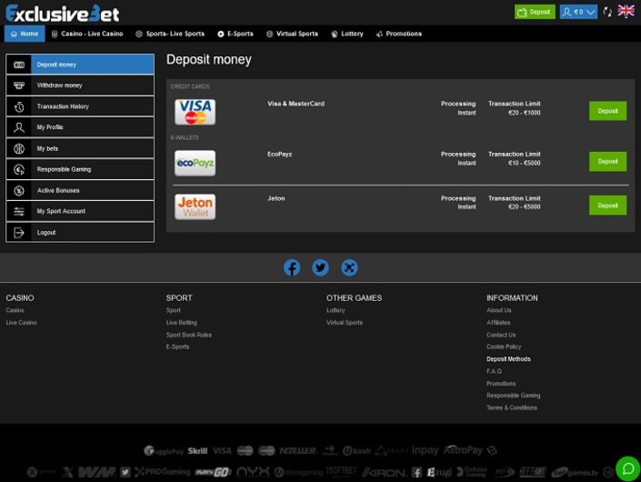This screenshot has width=641, height=482.
Task: Click the My Profile person icon
Action: pos(19,127)
